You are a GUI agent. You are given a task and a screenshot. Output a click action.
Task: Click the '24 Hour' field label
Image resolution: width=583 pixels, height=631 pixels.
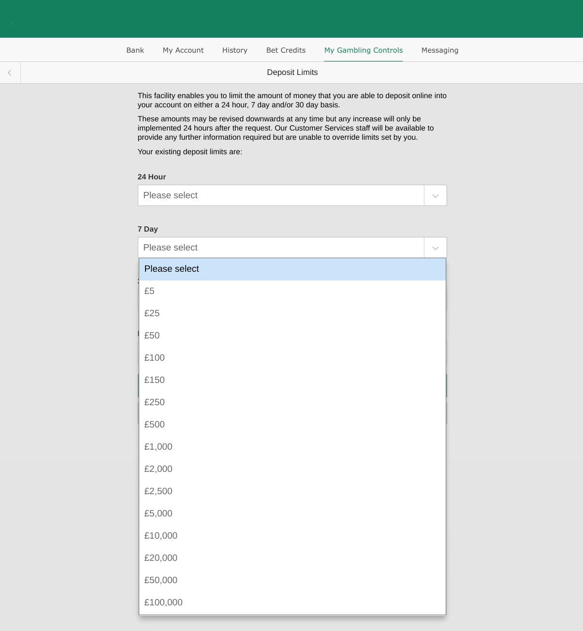click(152, 177)
